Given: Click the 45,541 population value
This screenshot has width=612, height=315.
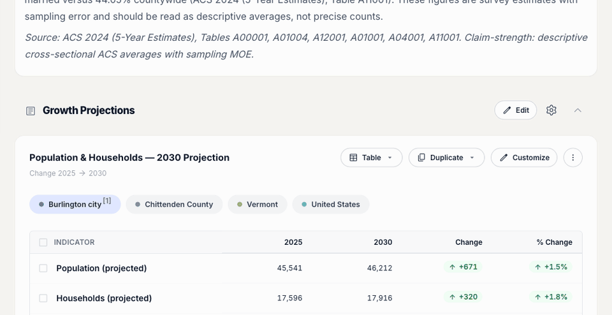Looking at the screenshot, I should point(289,268).
